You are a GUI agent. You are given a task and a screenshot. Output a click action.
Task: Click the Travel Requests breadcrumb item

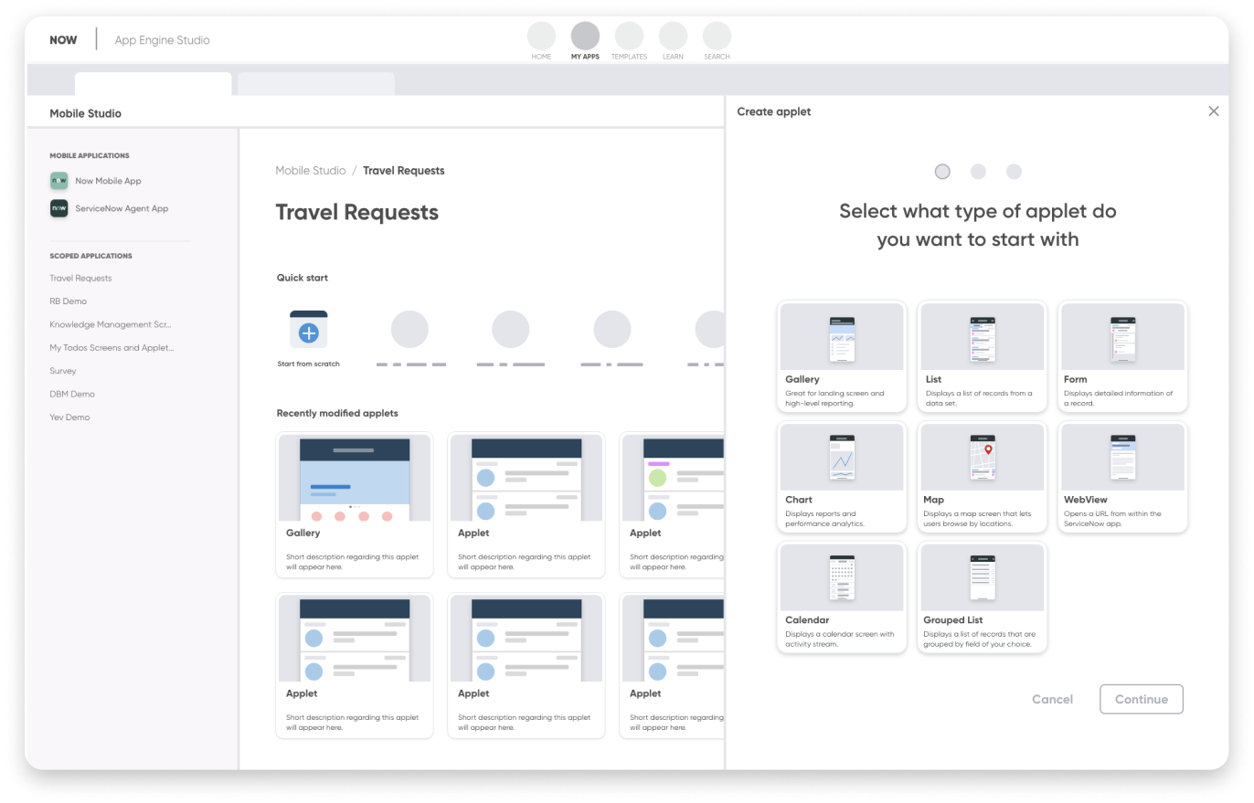(404, 171)
